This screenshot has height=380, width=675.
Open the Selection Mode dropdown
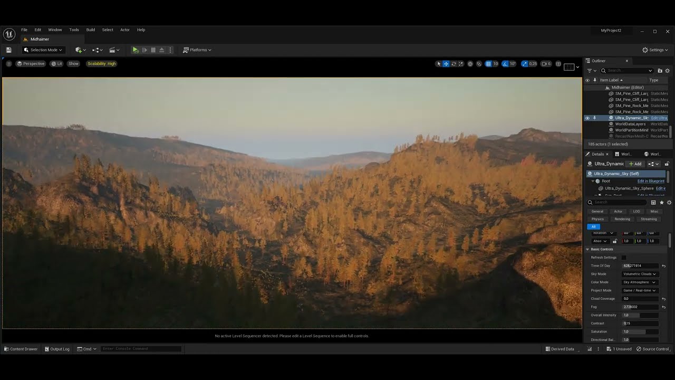[x=43, y=50]
